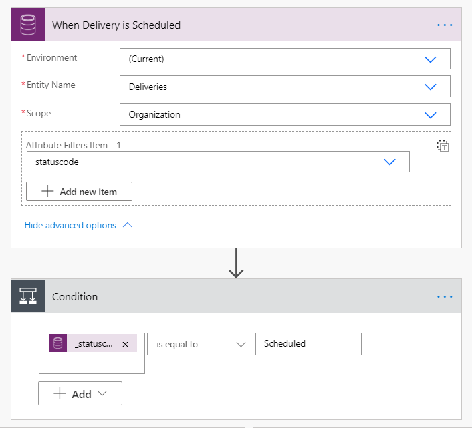Image resolution: width=472 pixels, height=428 pixels.
Task: Click the purple database icon in trigger header
Action: pyautogui.click(x=28, y=25)
